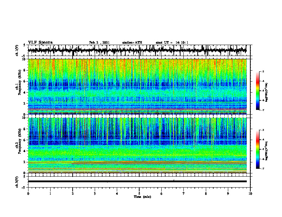Screen dimensions: 282x217
Task: Click the ch.1 voltage waveform trace panel
Action: pyautogui.click(x=139, y=50)
